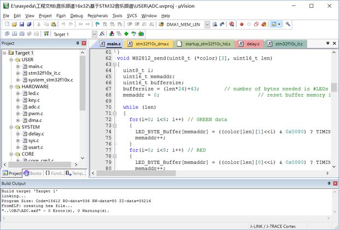The image size is (339, 230).
Task: Close the active editor tab with the X
Action: (x=334, y=43)
